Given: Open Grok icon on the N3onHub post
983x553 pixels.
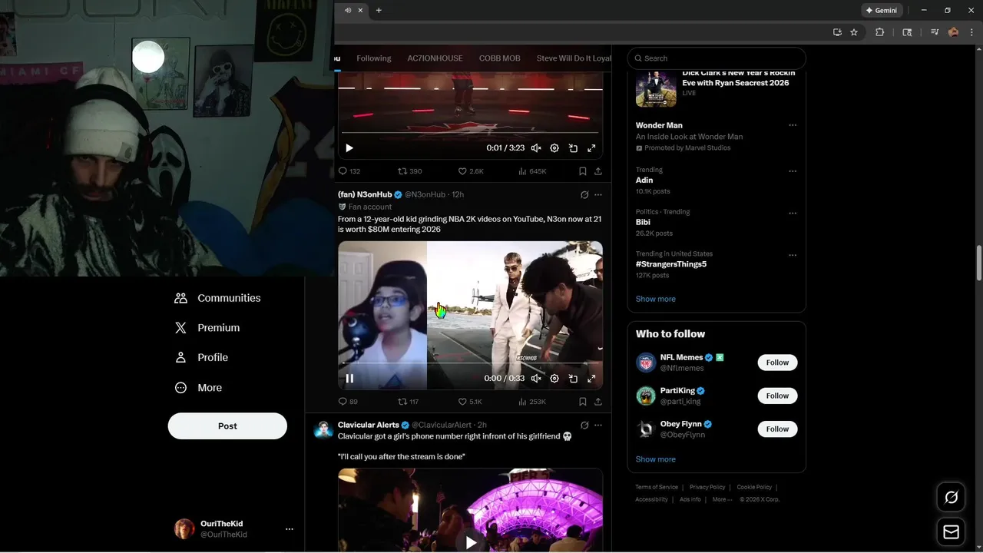Looking at the screenshot, I should pos(584,195).
